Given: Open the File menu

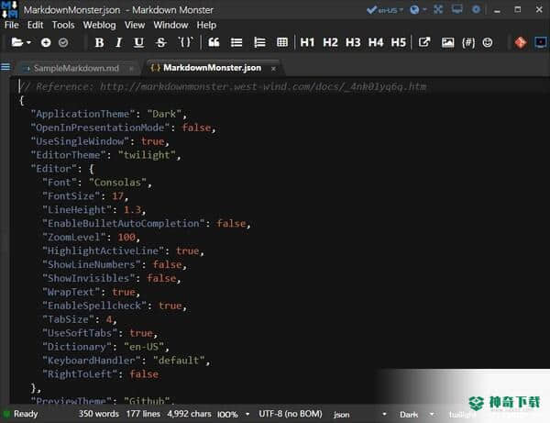Looking at the screenshot, I should point(12,25).
